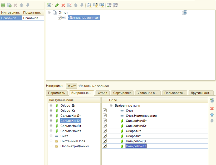
Task: Click the document with arrow toolbar icon
Action: click(89, 5)
